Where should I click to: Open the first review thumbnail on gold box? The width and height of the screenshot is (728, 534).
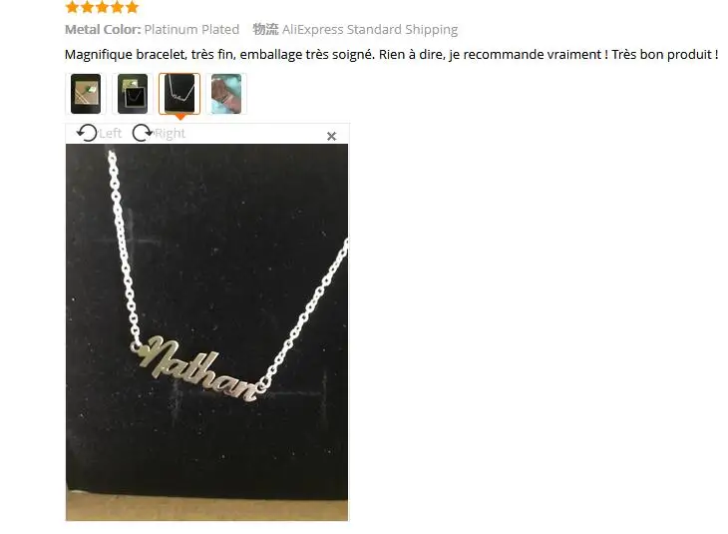(x=86, y=94)
